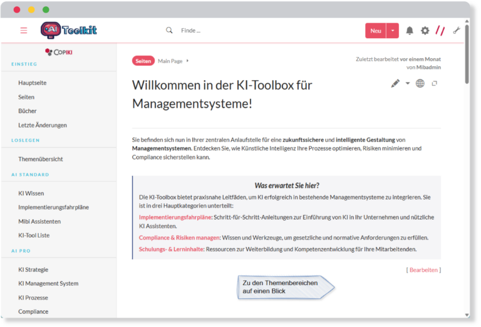The height and width of the screenshot is (327, 481).
Task: Click the scrollbar up arrow
Action: (x=467, y=21)
